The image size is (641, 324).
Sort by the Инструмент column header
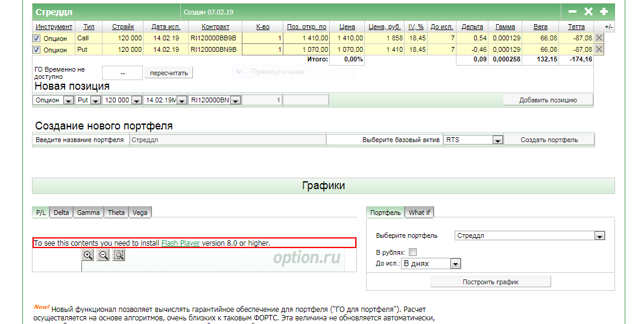(54, 26)
